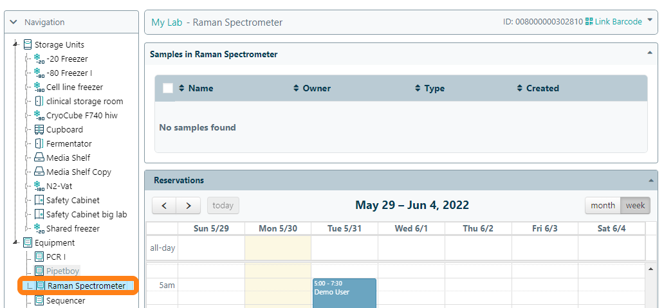This screenshot has height=308, width=664.
Task: Click the Media Shelf icon
Action: [39, 158]
